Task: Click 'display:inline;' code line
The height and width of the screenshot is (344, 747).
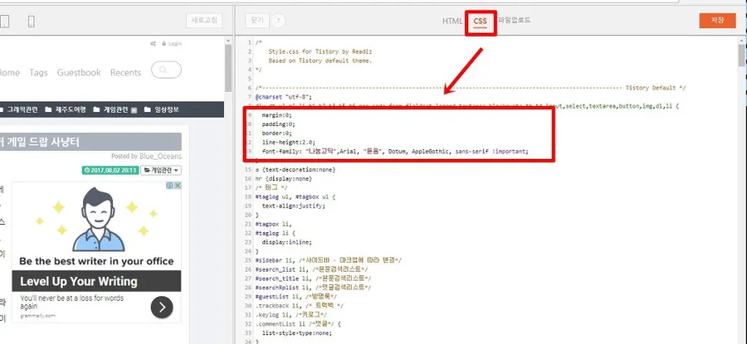Action: [287, 242]
